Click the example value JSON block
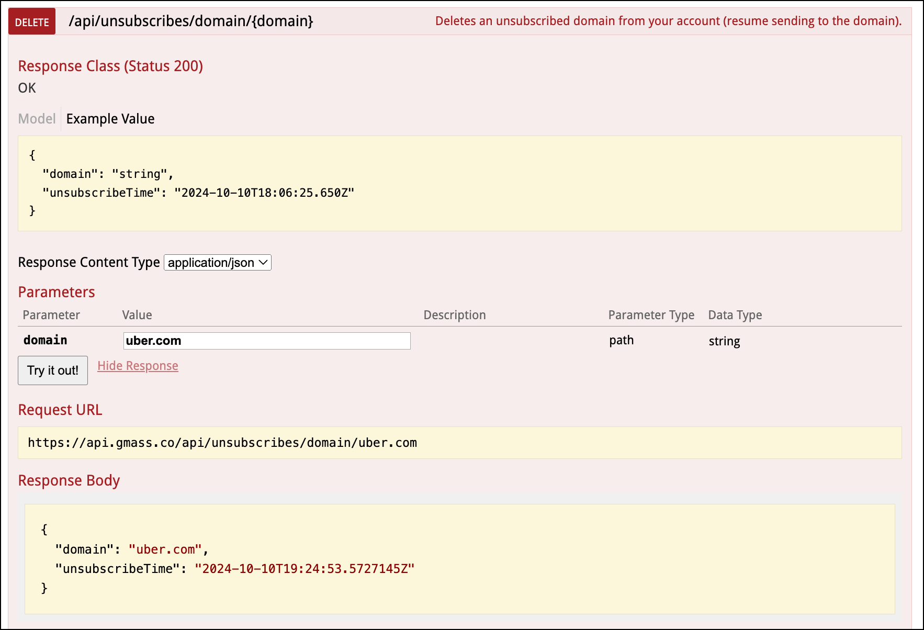This screenshot has width=924, height=630. 459,183
